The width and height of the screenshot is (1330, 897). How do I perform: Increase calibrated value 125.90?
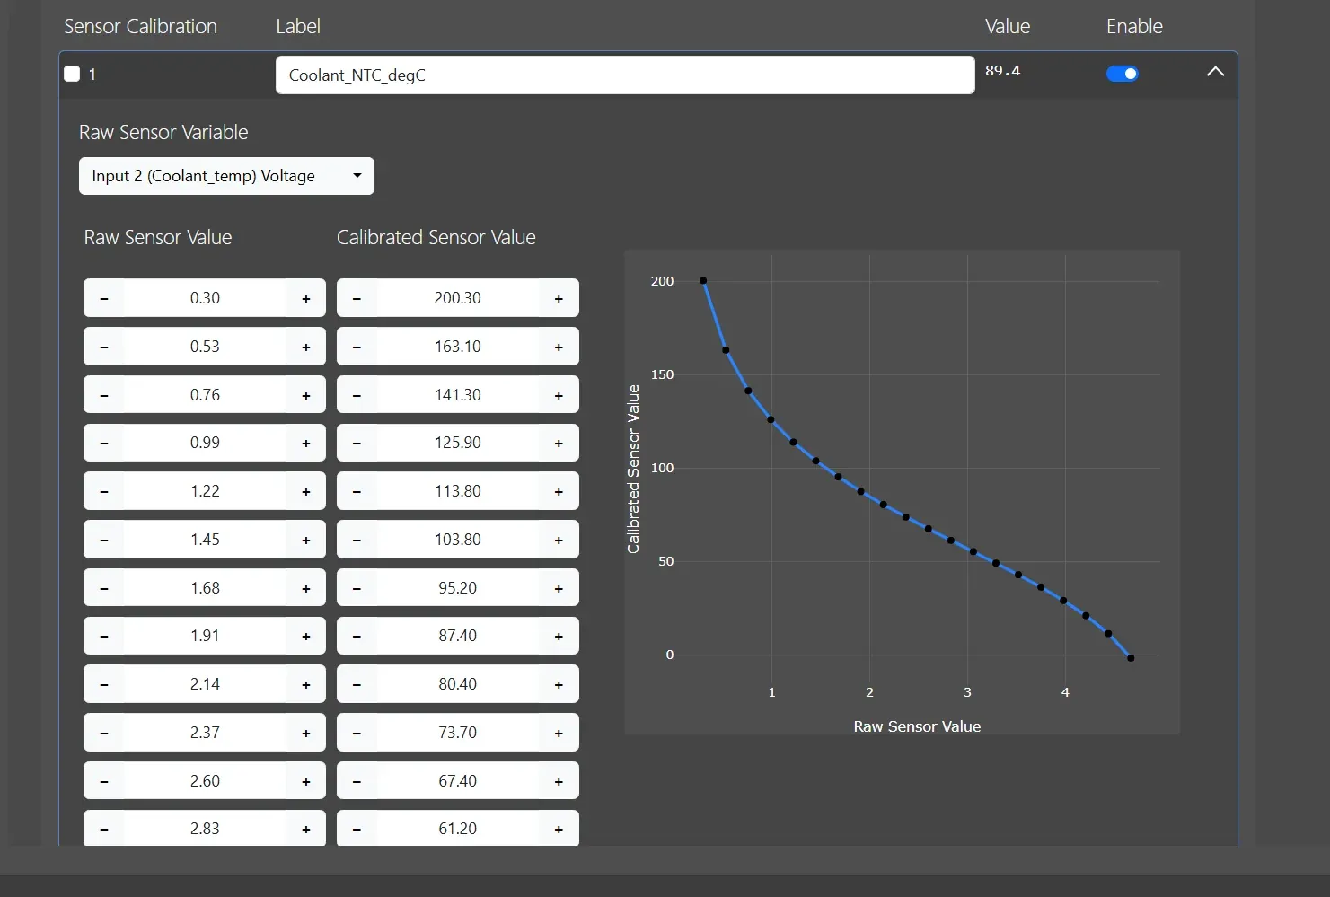559,443
